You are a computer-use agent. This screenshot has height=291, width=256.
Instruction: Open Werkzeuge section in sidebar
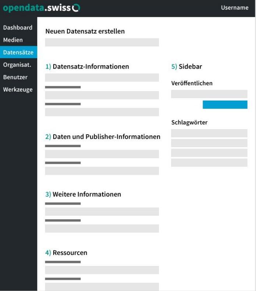[18, 90]
